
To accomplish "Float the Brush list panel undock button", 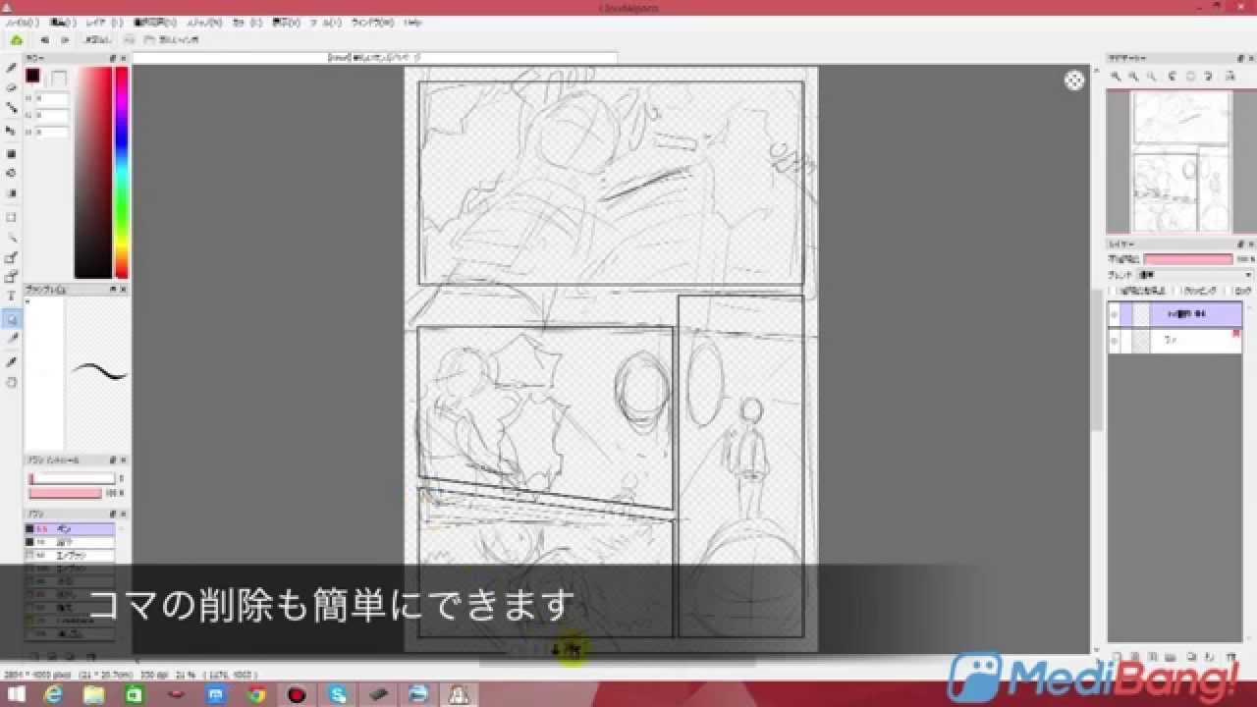I will tap(114, 514).
